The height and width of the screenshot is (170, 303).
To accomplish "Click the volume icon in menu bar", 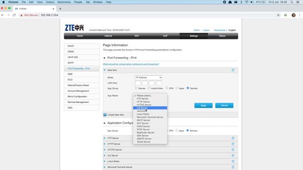I will coord(252,2).
